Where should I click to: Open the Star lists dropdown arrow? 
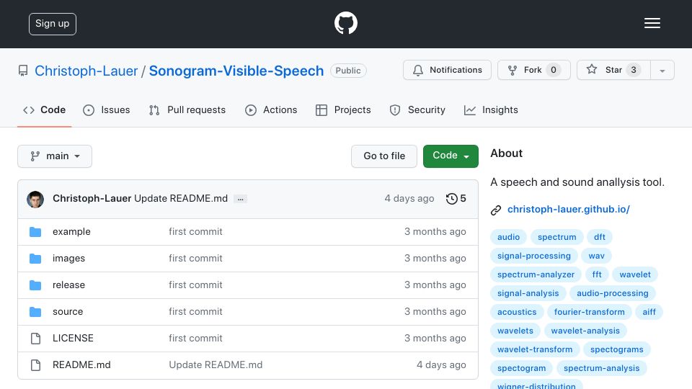(x=662, y=70)
